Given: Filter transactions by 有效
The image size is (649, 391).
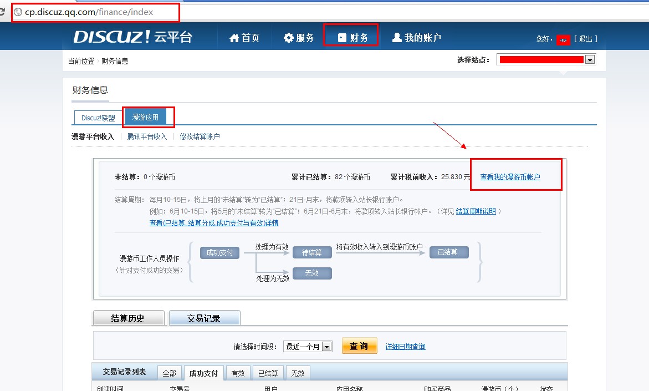Looking at the screenshot, I should [238, 373].
